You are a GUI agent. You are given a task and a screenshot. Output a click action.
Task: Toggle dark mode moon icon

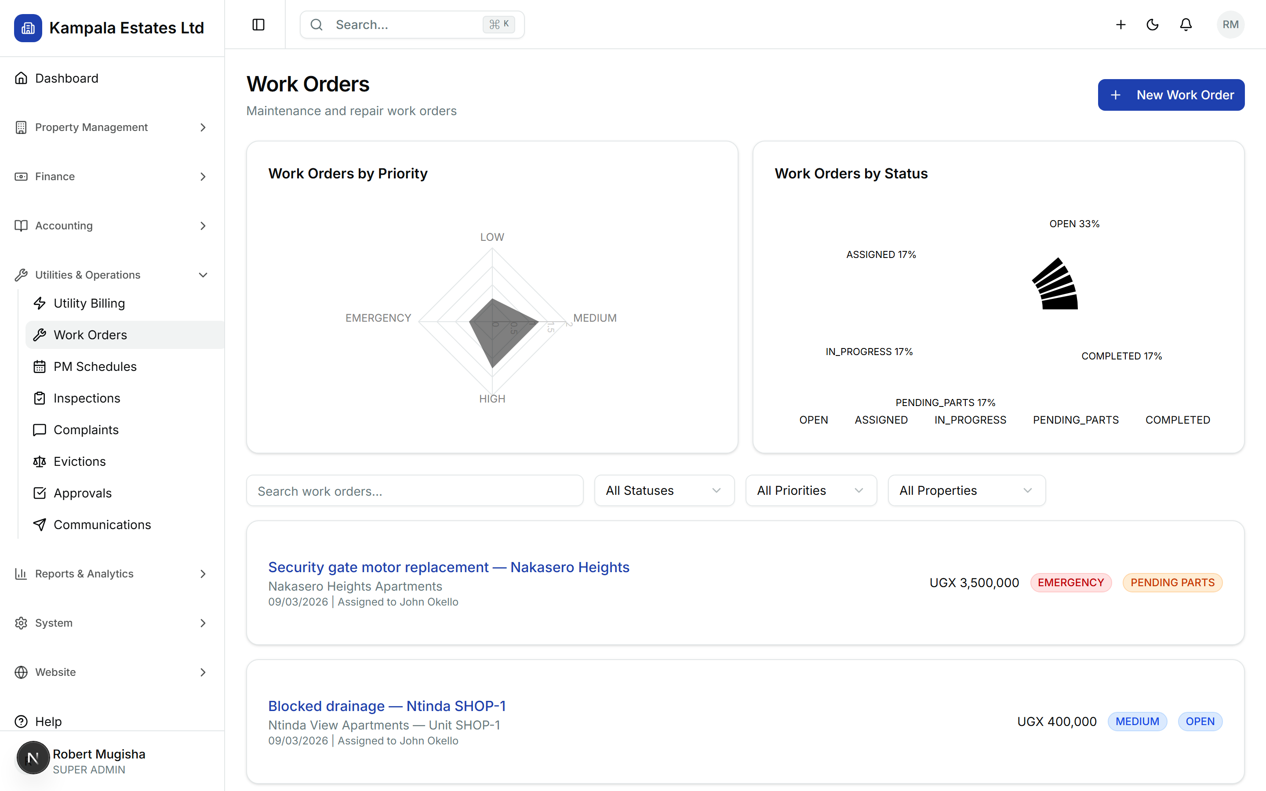tap(1153, 25)
